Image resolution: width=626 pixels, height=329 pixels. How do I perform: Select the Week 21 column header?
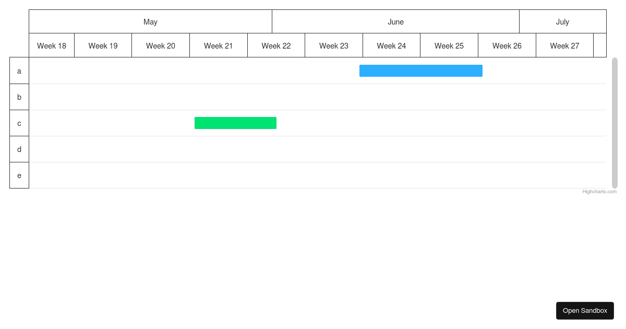point(218,46)
